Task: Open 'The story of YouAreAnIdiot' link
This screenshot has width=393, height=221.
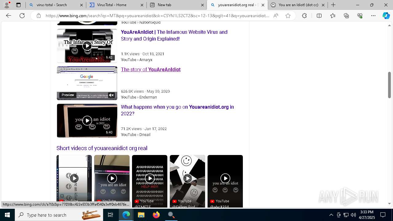Action: click(x=151, y=69)
